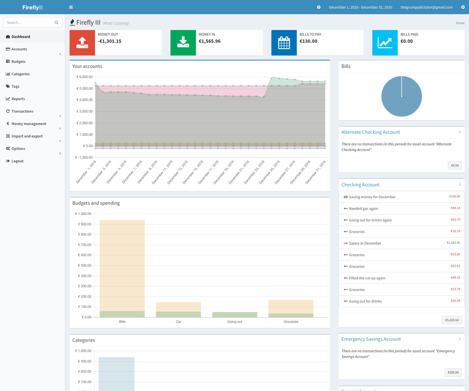
Task: Click the Money Out upload icon tile
Action: click(x=82, y=43)
